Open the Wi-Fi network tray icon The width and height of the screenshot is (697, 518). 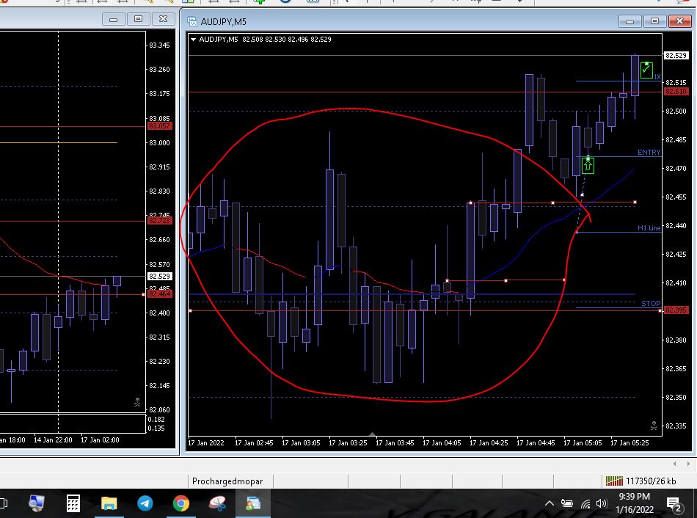585,504
